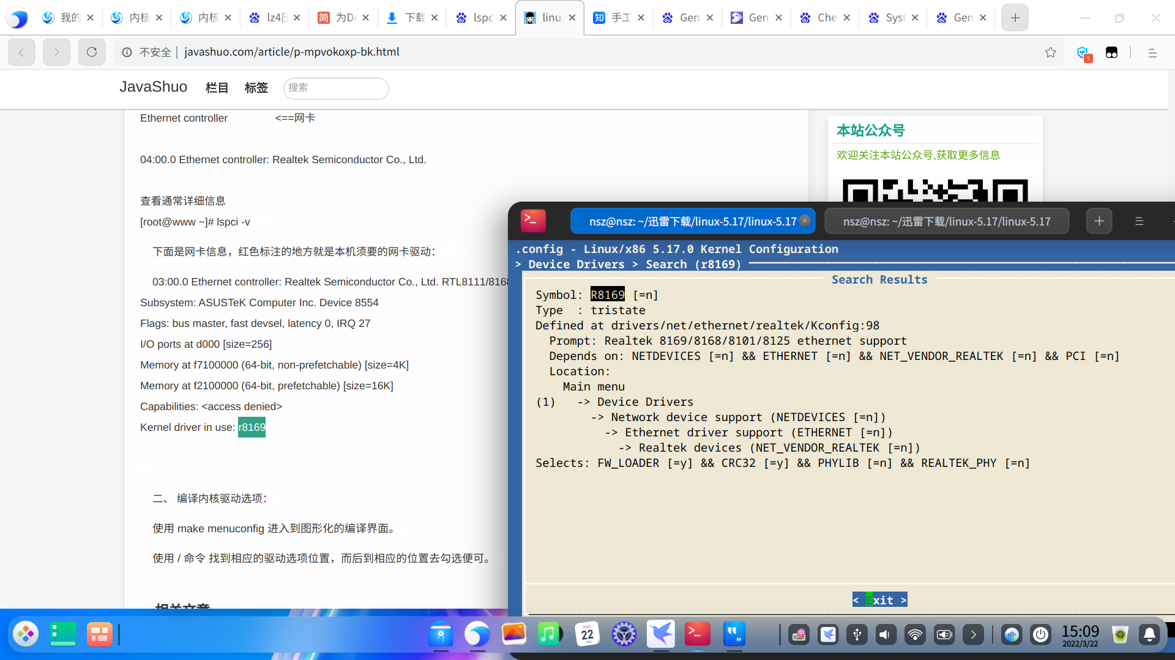The image size is (1175, 660).
Task: Open the launcher icon in dock
Action: pyautogui.click(x=26, y=634)
